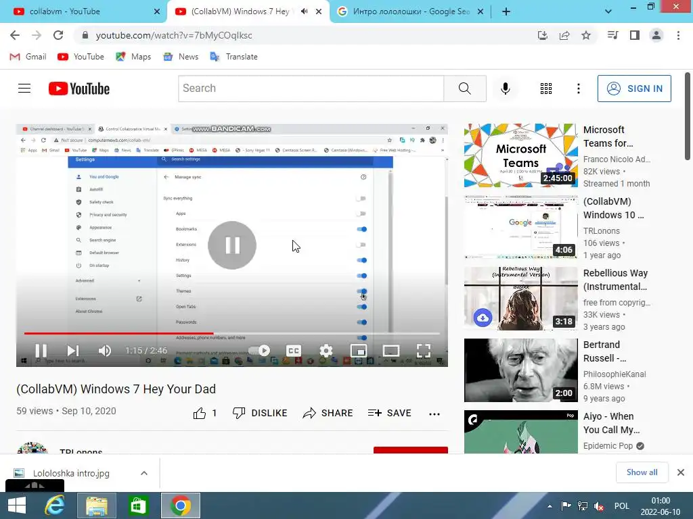Click Show all downloads
The width and height of the screenshot is (693, 519).
tap(642, 472)
